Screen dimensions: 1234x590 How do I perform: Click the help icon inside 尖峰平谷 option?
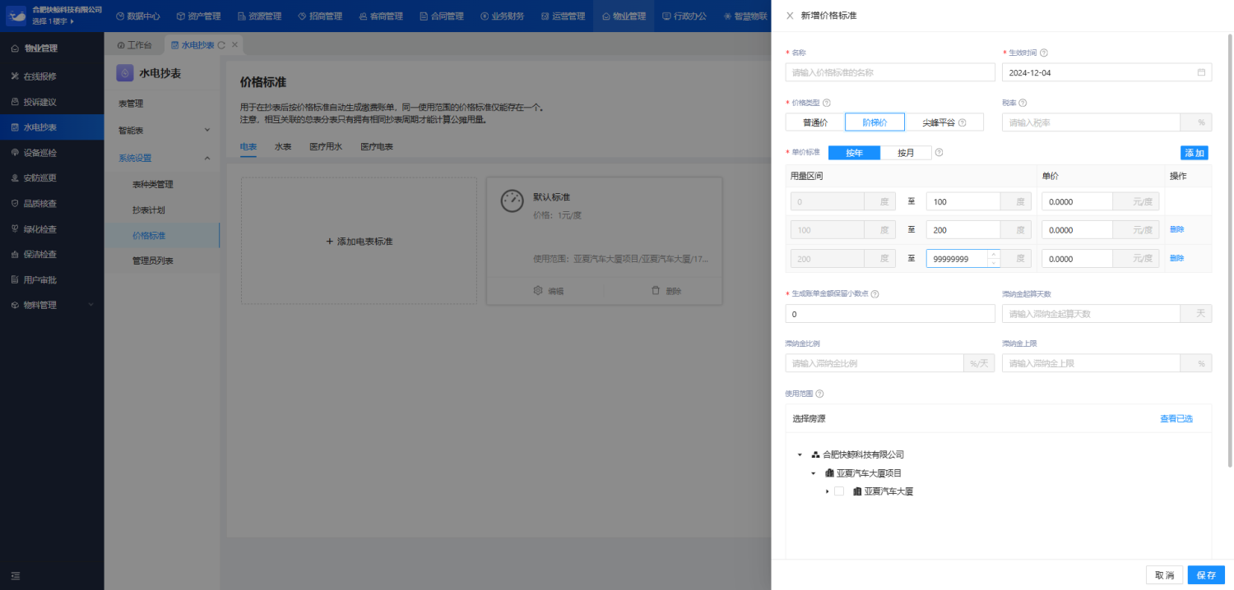961,122
